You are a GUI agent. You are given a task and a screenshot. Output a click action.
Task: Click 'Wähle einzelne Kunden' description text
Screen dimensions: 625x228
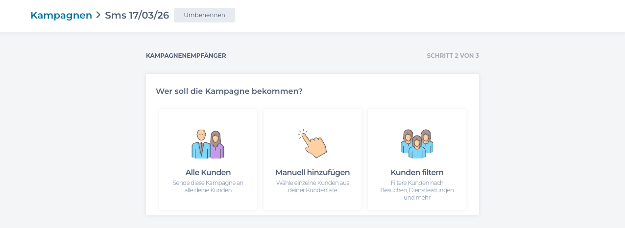click(x=312, y=186)
